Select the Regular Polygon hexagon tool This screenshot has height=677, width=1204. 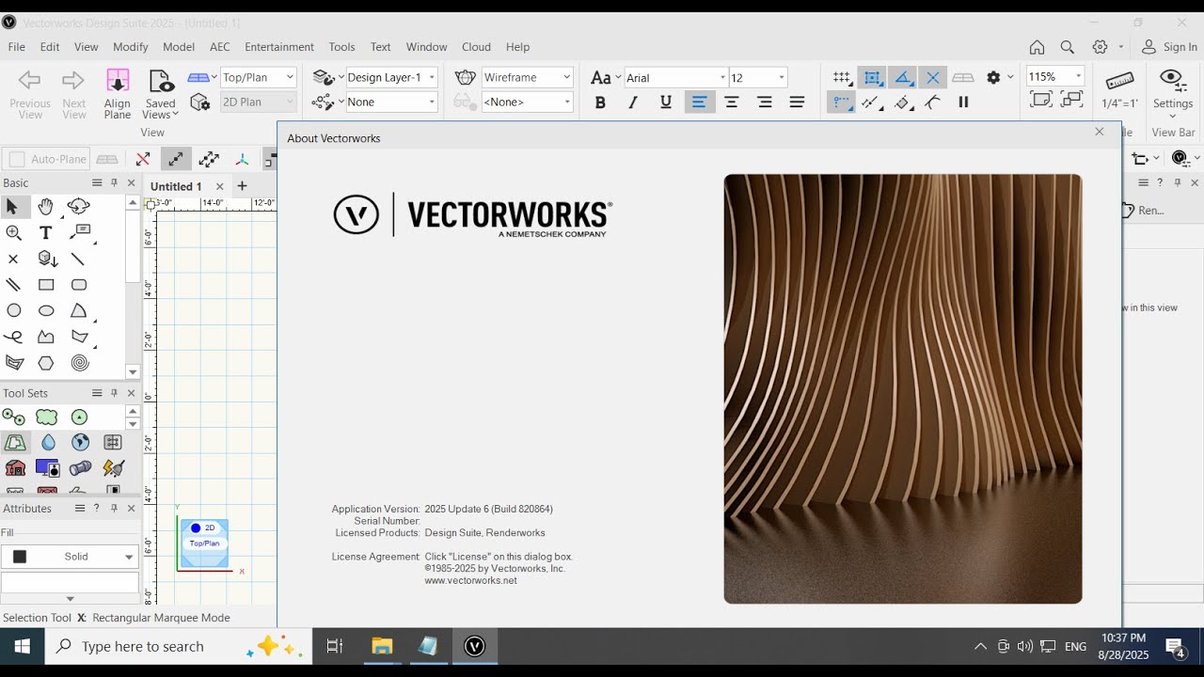(x=46, y=363)
